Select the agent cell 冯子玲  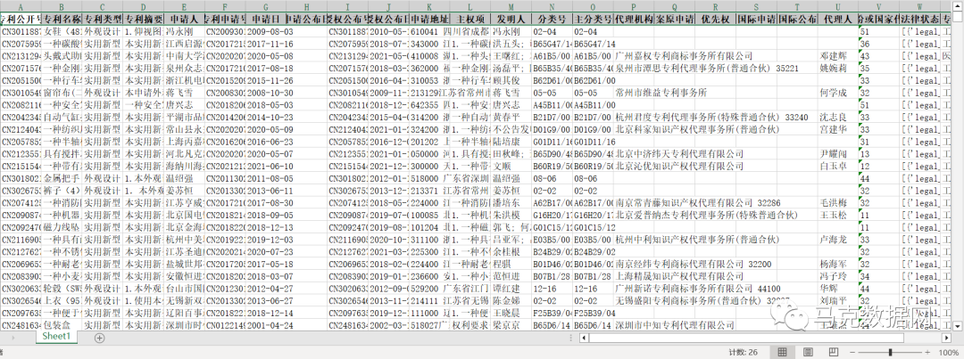(x=837, y=276)
